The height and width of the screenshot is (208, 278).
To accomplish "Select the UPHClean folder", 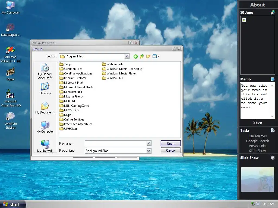I will click(68, 129).
